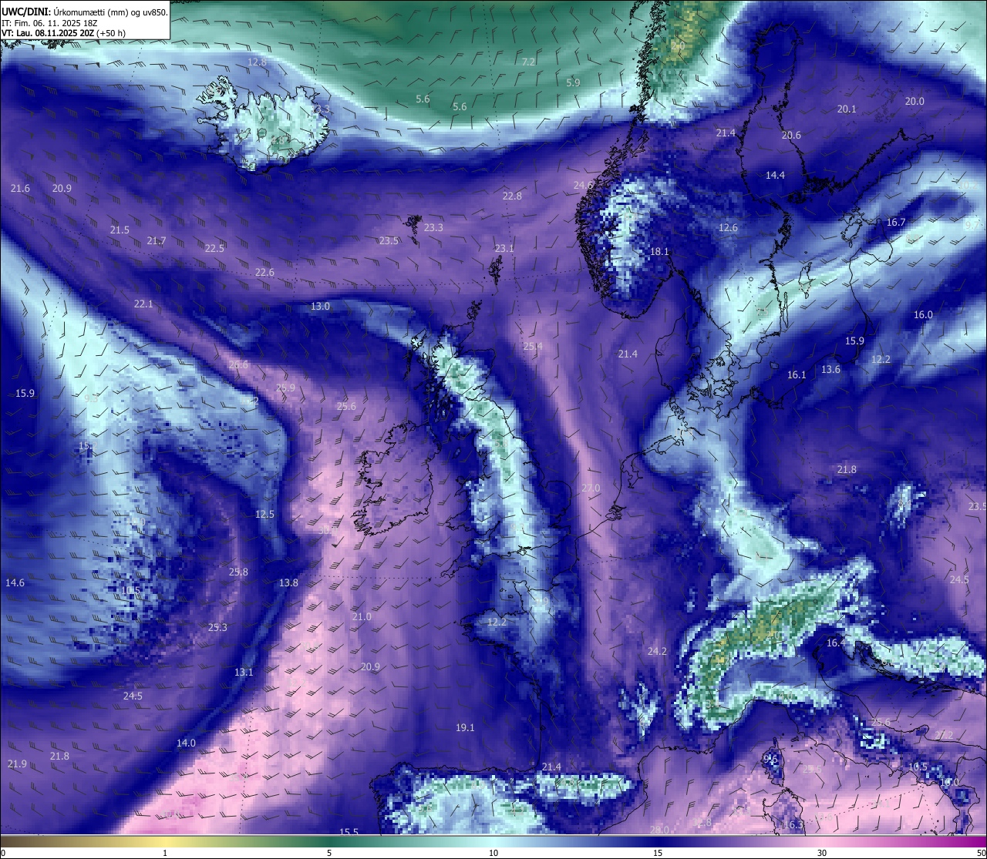Click the map value '23.3'
987x859 pixels.
[x=433, y=228]
